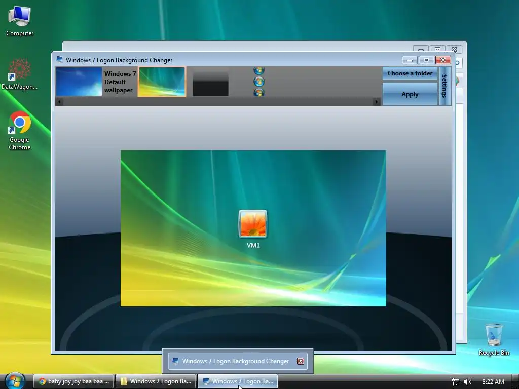Image resolution: width=519 pixels, height=389 pixels.
Task: Apply the selected logon background
Action: [410, 94]
